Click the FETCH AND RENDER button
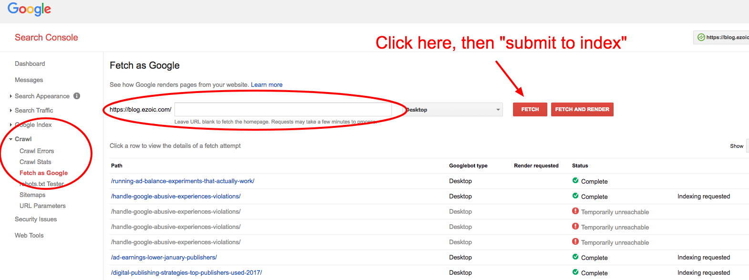749x280 pixels. (x=582, y=109)
